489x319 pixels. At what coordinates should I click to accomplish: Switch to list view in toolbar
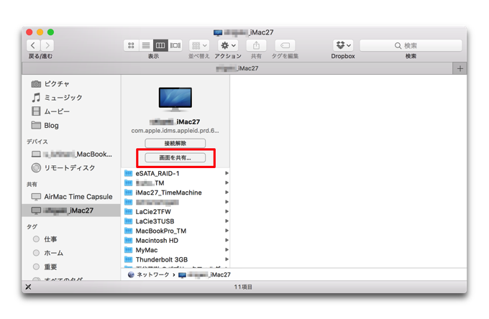pos(146,45)
